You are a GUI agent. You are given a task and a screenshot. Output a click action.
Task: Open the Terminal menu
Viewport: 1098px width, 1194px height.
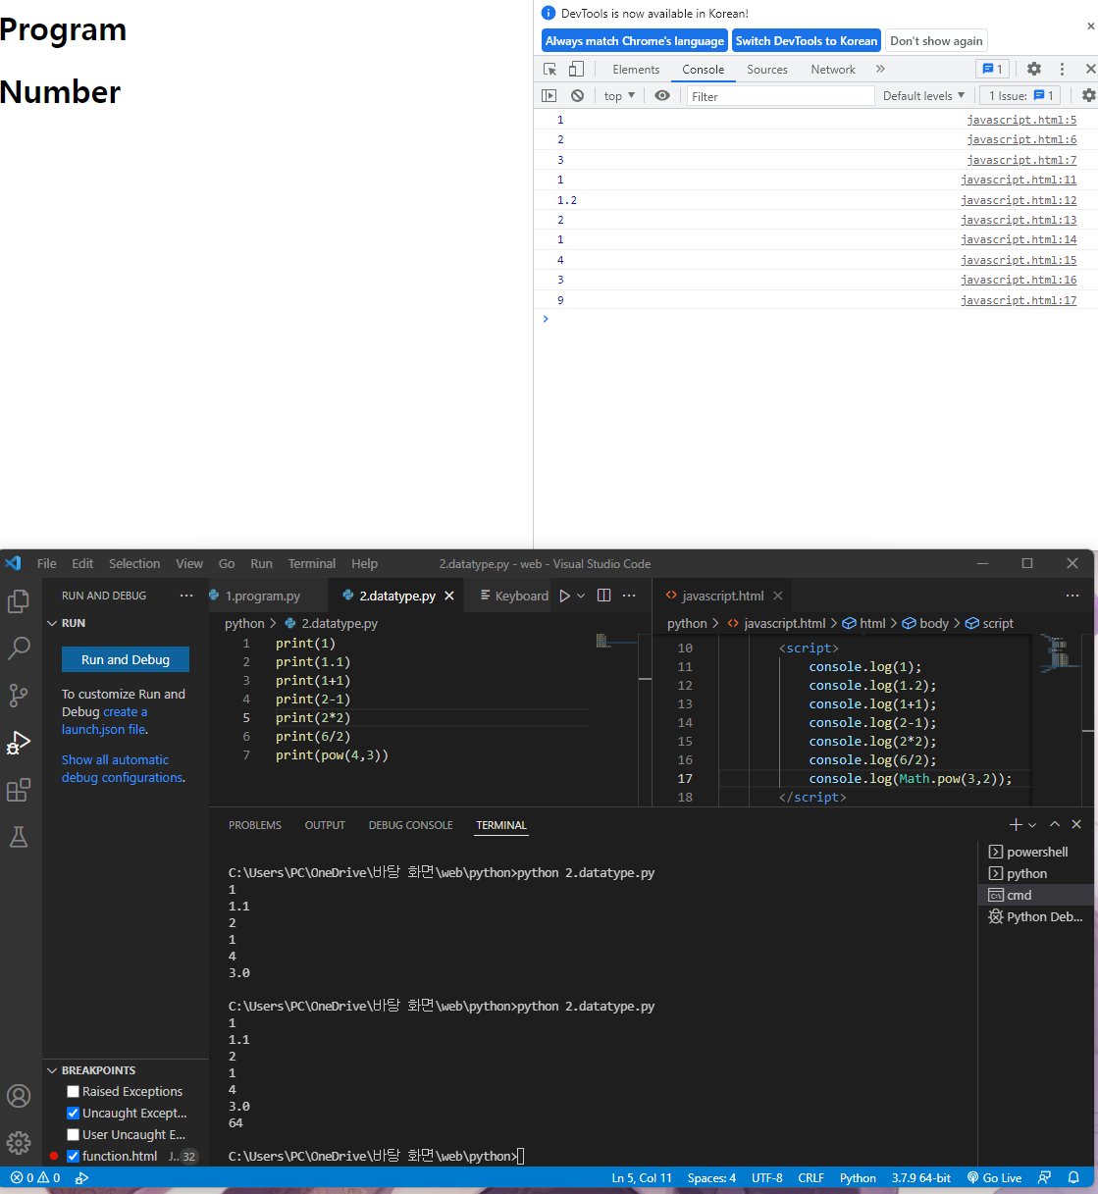tap(312, 563)
